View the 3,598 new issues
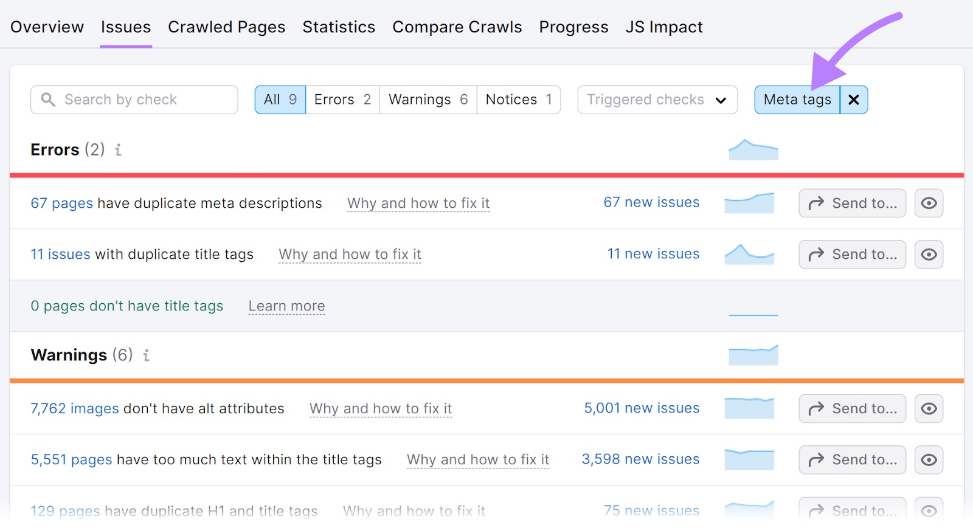Image resolution: width=973 pixels, height=528 pixels. pos(640,459)
